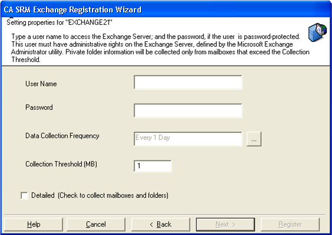
Task: Click the instruction paragraph about Exchange Server access
Action: click(x=160, y=48)
